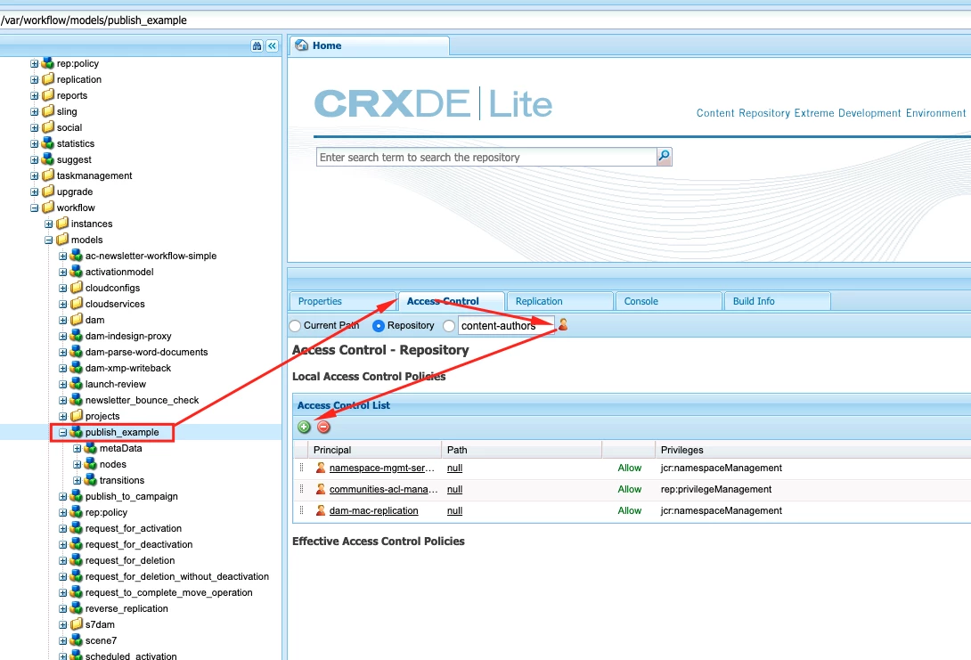The width and height of the screenshot is (971, 660).
Task: Click the launch-review node icon
Action: coord(77,384)
